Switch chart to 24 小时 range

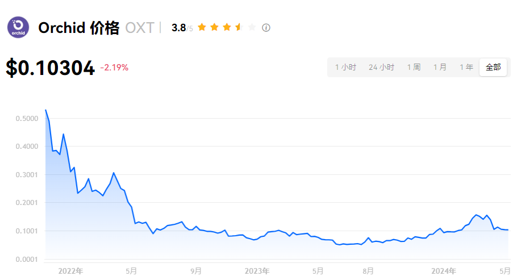tap(381, 67)
